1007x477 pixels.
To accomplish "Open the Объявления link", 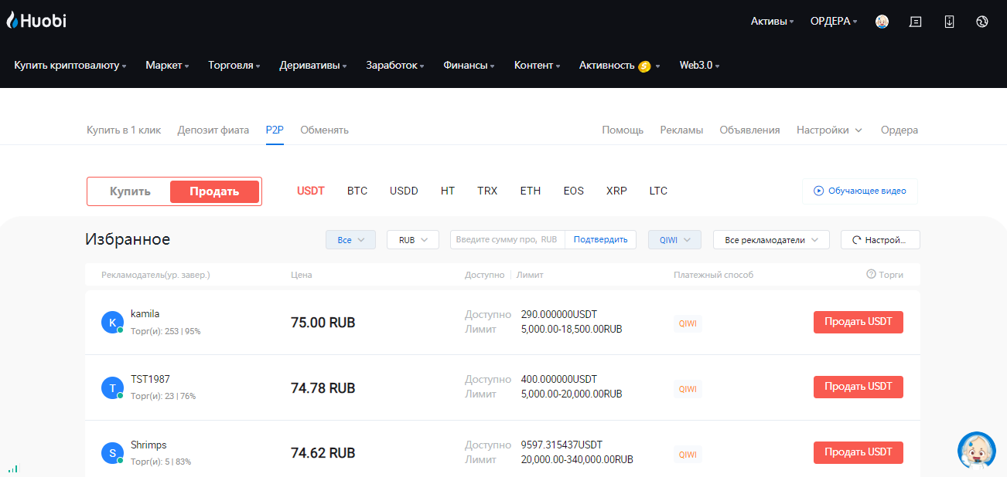I will tap(749, 130).
